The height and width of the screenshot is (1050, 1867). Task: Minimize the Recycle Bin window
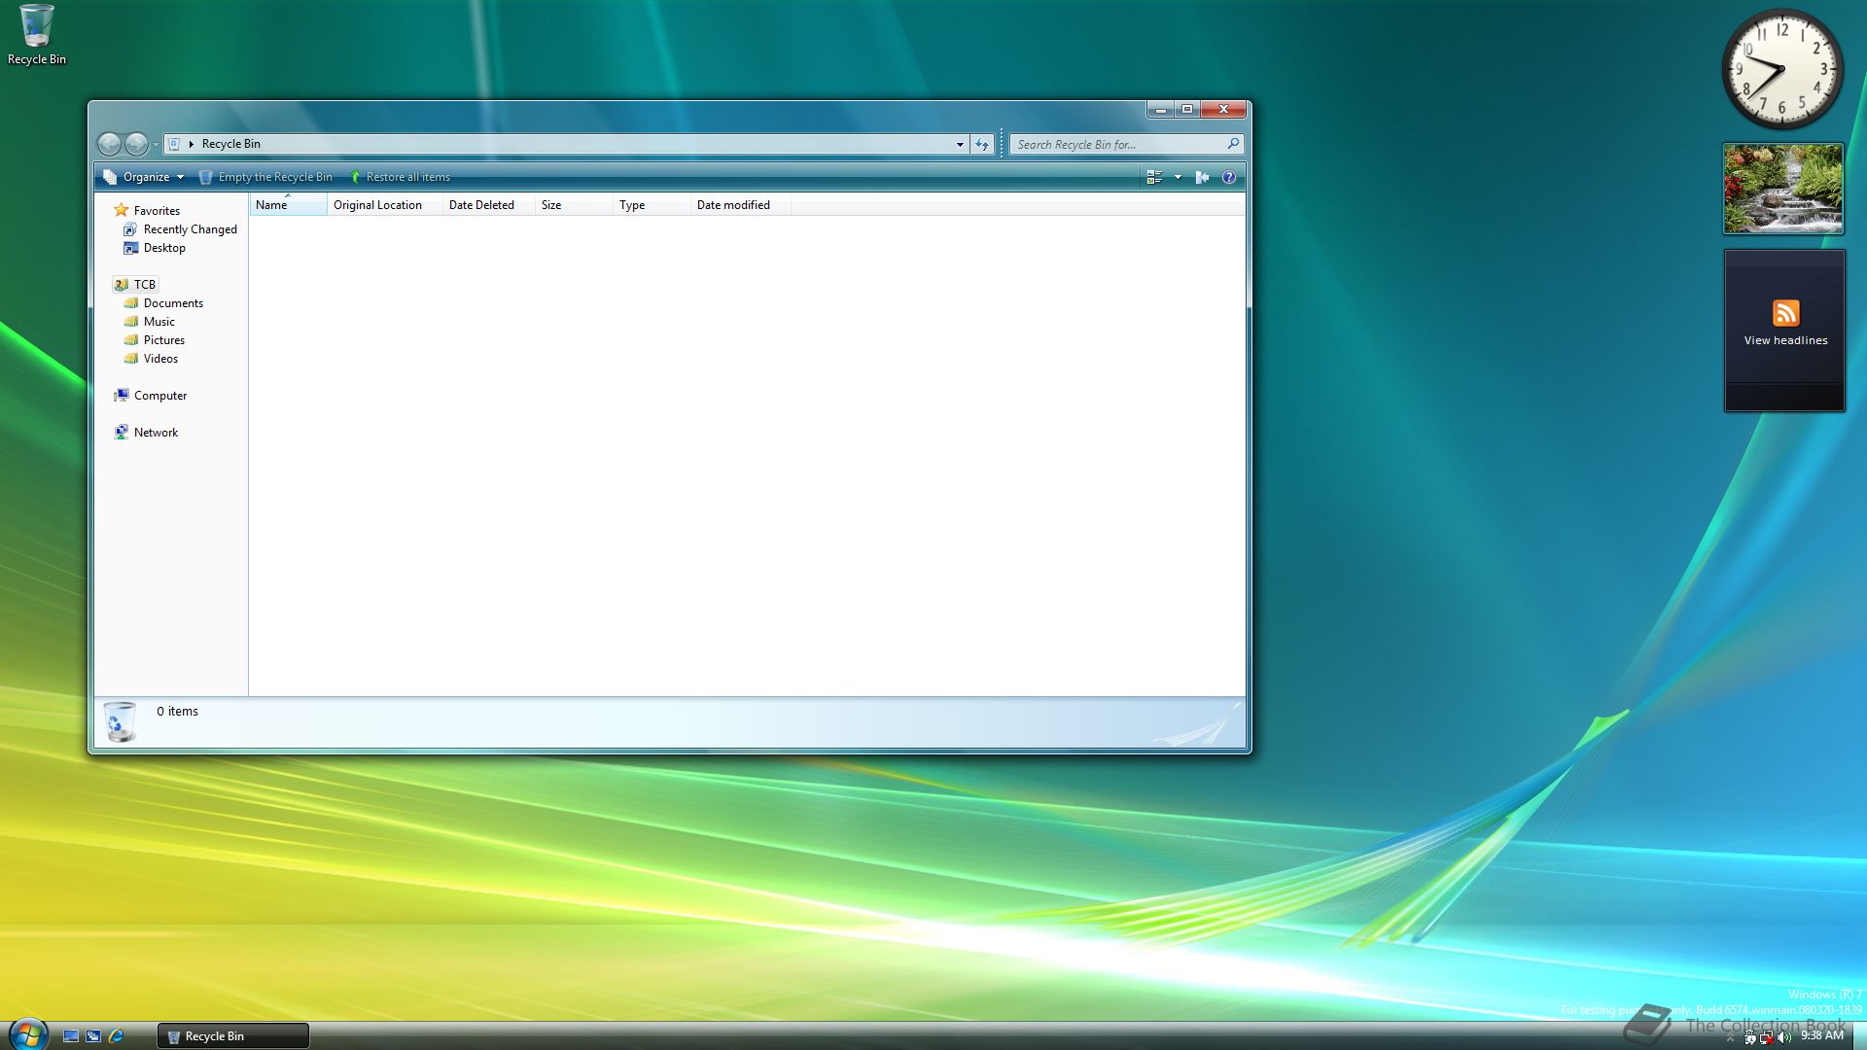coord(1160,109)
